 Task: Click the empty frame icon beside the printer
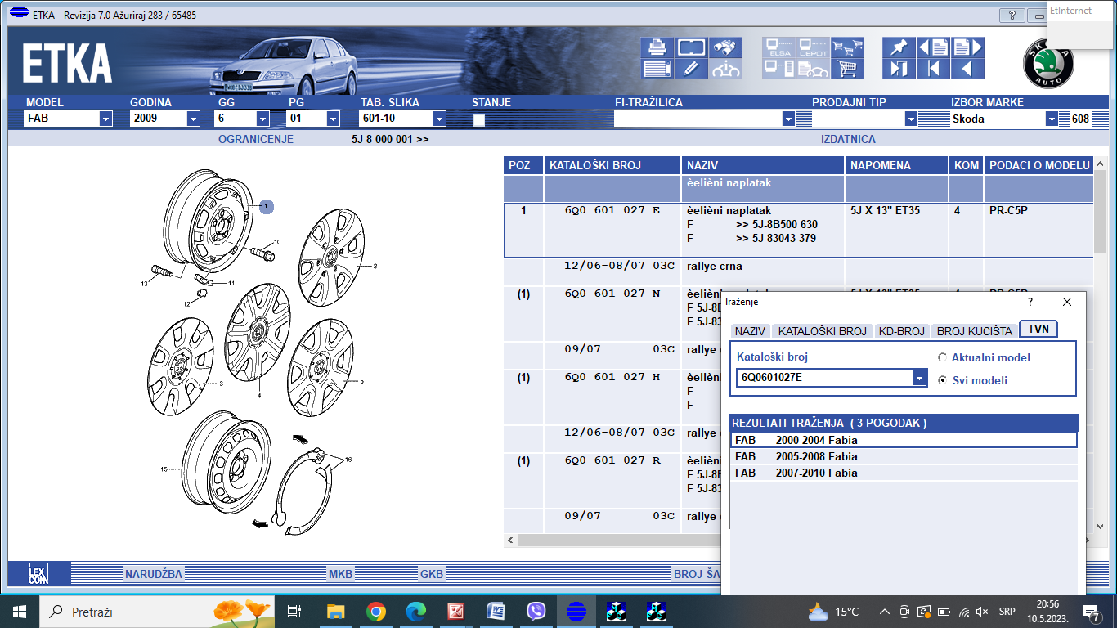click(x=691, y=47)
